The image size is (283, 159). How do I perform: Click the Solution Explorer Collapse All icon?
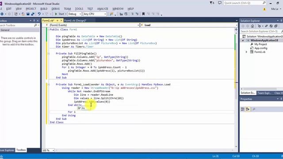[276, 26]
